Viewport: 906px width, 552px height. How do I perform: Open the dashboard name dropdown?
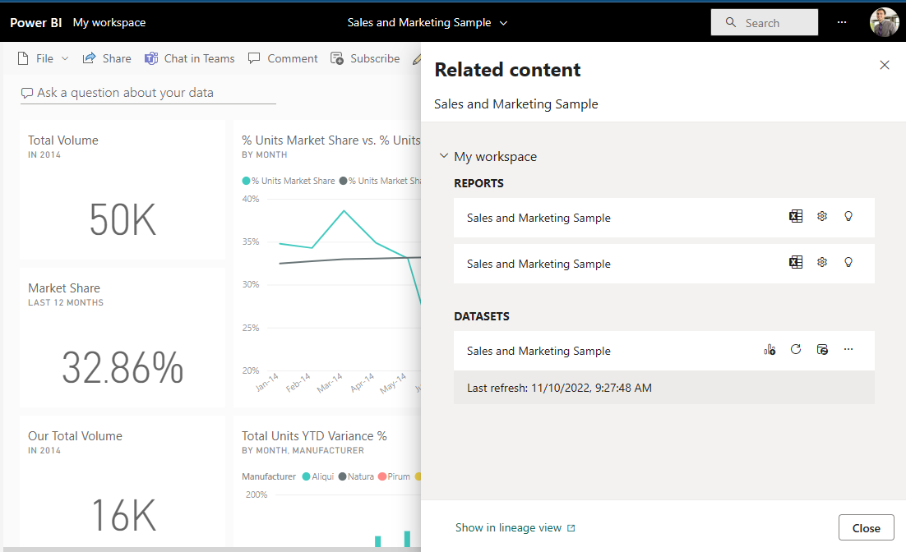tap(502, 24)
